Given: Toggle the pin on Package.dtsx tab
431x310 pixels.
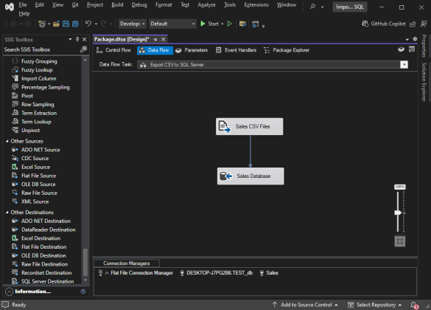Looking at the screenshot, I should point(155,39).
